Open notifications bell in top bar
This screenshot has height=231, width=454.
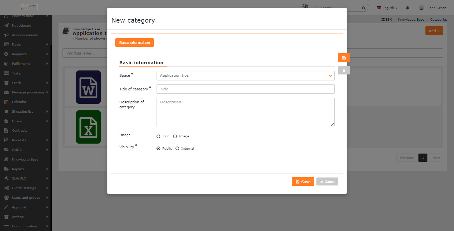pos(407,8)
